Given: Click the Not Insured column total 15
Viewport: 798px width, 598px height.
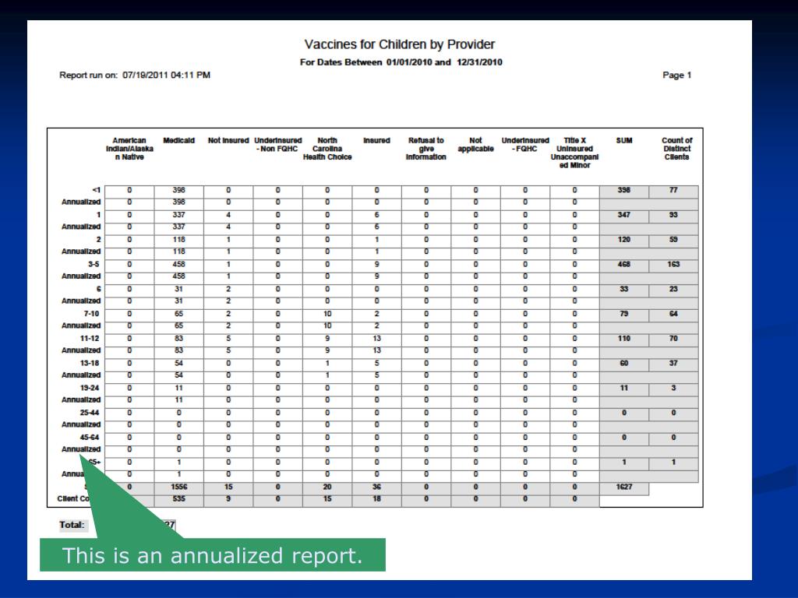Looking at the screenshot, I should pos(228,487).
